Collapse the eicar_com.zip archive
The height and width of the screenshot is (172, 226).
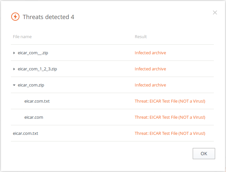point(14,85)
